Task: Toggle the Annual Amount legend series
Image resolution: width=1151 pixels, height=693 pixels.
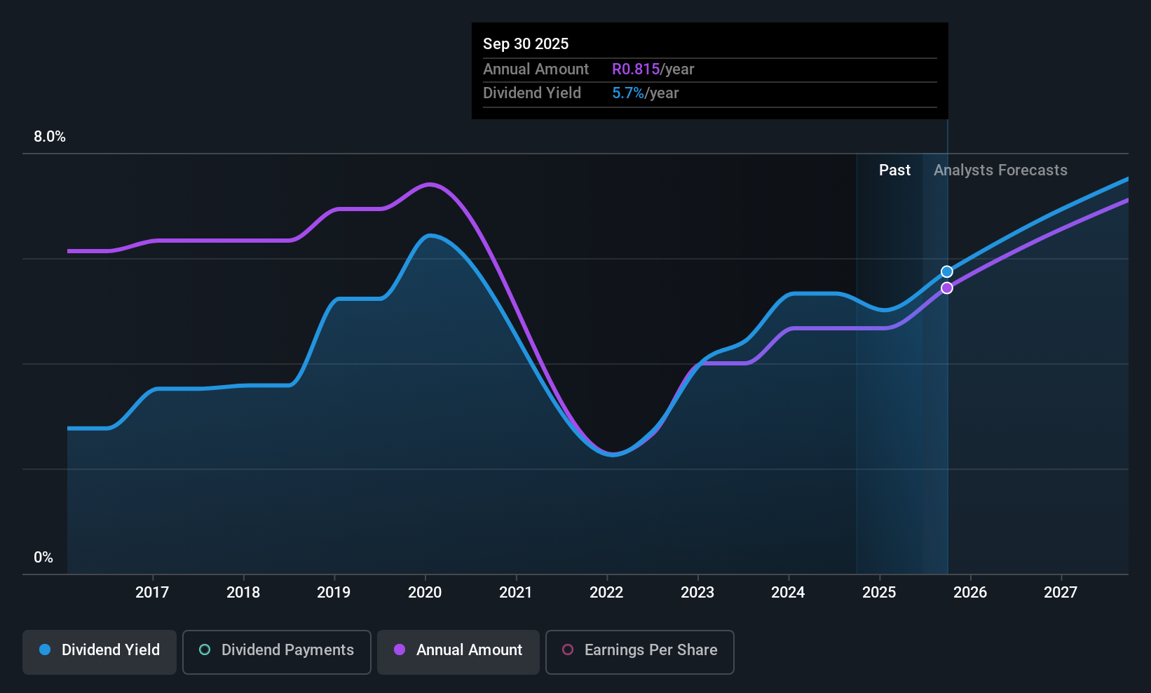Action: coord(458,652)
